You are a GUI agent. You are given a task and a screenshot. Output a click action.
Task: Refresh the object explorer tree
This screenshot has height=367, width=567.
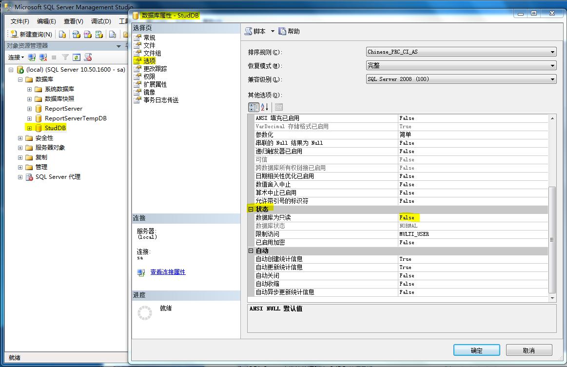point(76,57)
